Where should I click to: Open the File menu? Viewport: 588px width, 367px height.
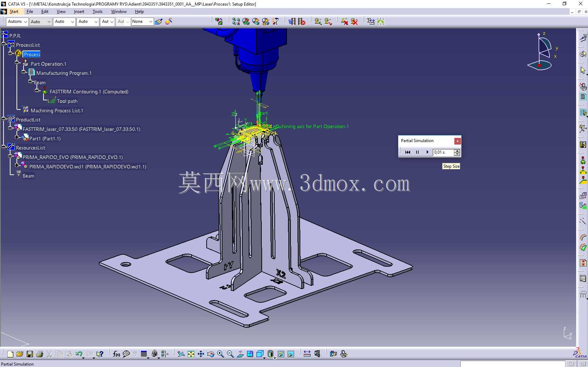30,12
